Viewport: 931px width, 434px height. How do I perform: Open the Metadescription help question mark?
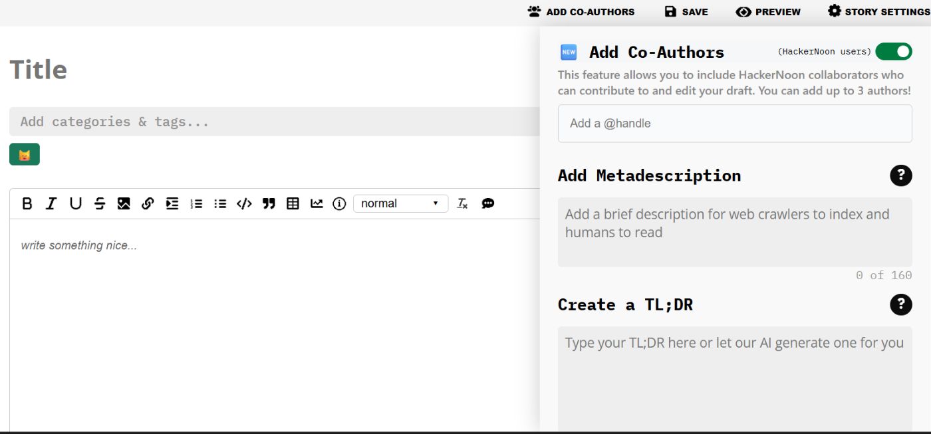pos(900,175)
